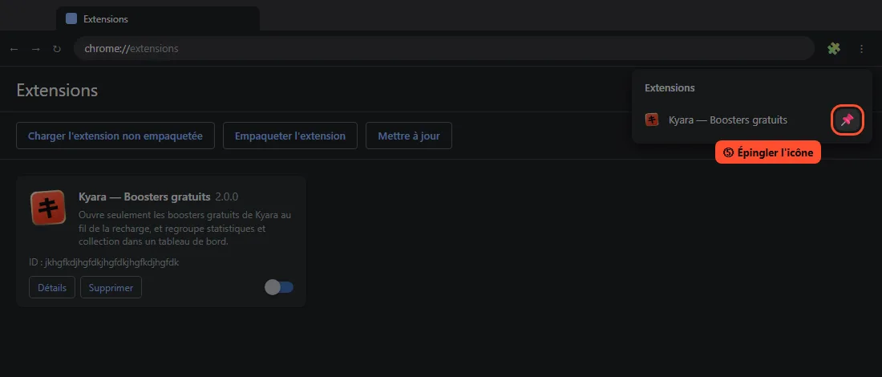
Task: Click Empaqueter l'extension button
Action: click(x=290, y=136)
